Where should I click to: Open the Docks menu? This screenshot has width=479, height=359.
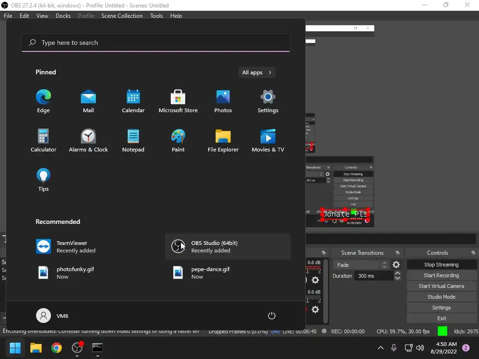[63, 15]
